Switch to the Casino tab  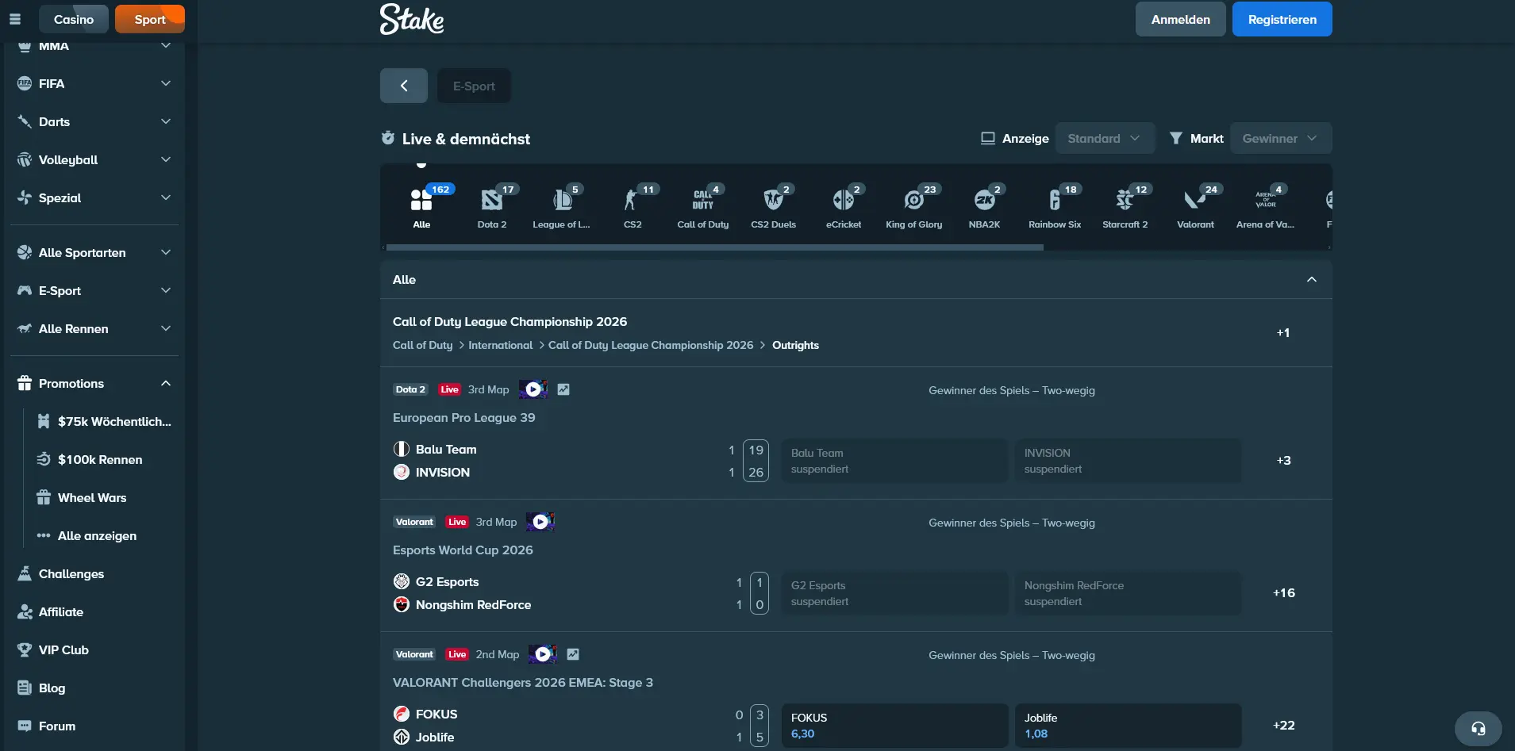74,19
